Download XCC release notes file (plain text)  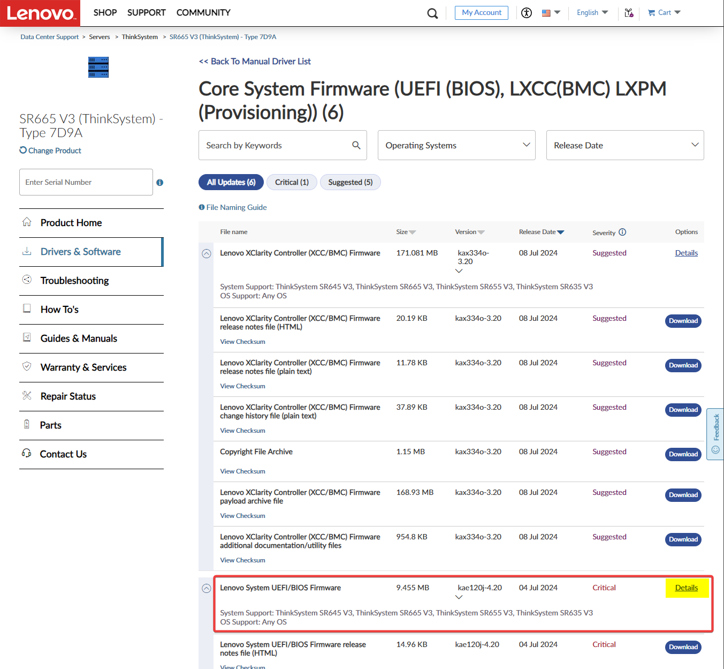coord(683,365)
